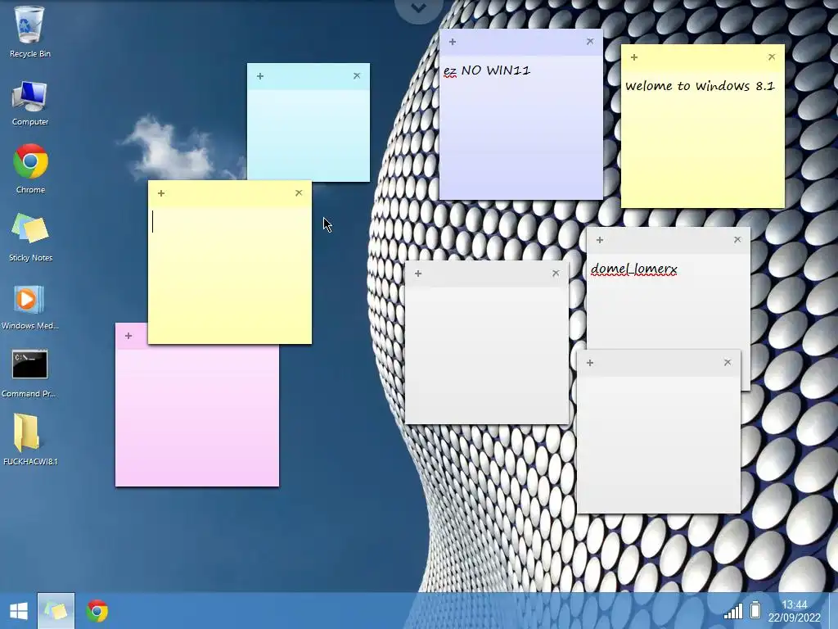Add a new note from the 'domel_lomerx' note

(x=600, y=240)
